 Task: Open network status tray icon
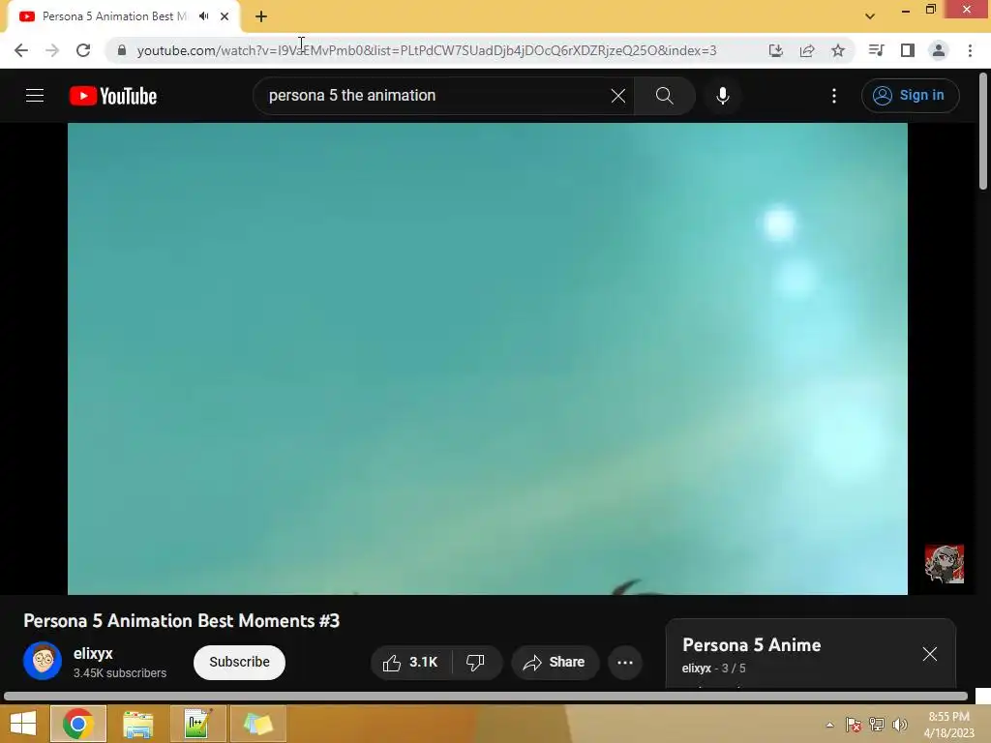(877, 725)
